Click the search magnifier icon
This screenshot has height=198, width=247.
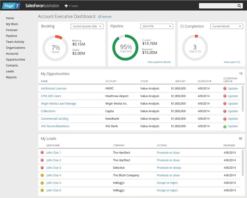239,6
